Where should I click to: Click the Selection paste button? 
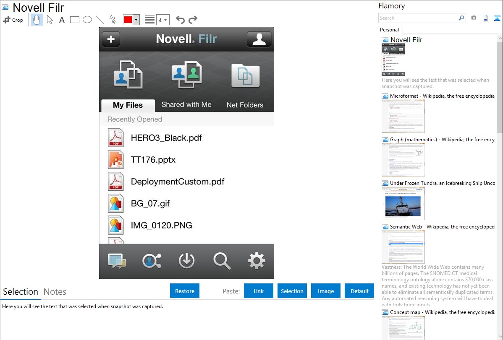(292, 291)
